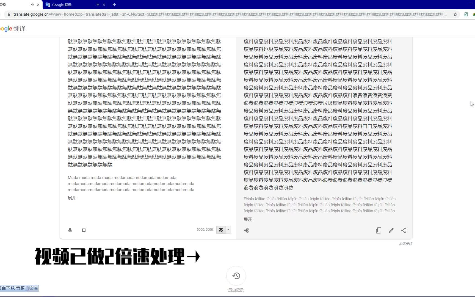This screenshot has width=475, height=297.
Task: Click the 发送反馈 feedback link
Action: (x=405, y=244)
